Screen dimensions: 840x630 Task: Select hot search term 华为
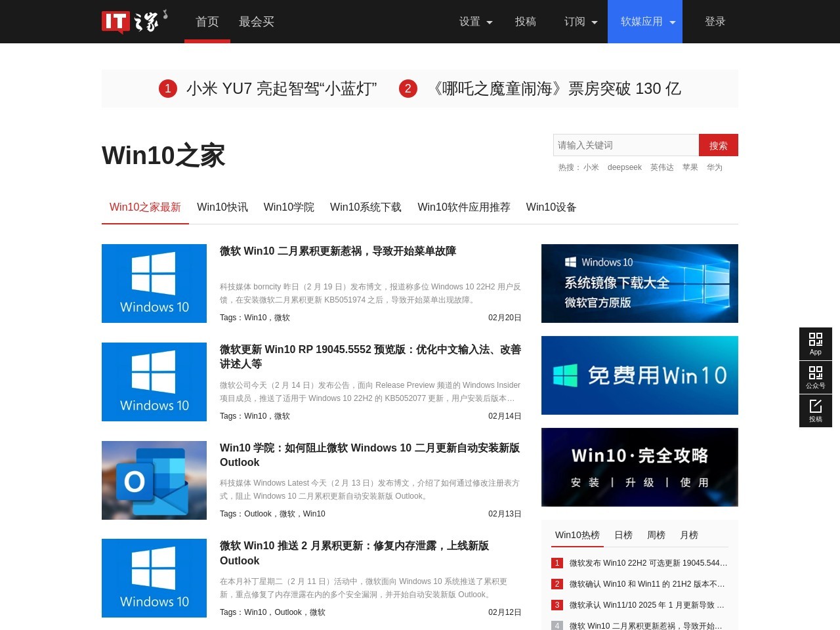pos(715,167)
